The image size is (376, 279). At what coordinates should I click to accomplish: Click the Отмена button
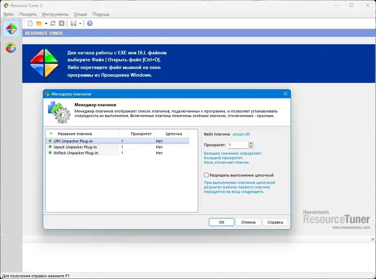(x=248, y=222)
